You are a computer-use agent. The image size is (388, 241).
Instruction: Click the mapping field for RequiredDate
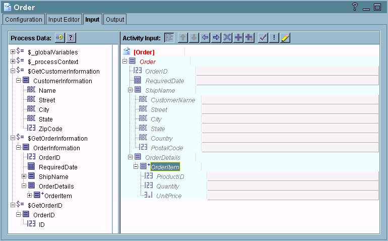pyautogui.click(x=287, y=81)
